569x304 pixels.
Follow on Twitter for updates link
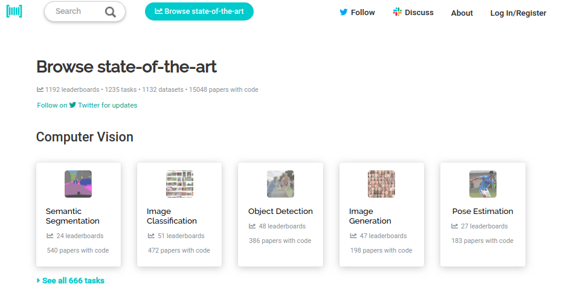click(x=87, y=105)
